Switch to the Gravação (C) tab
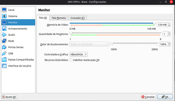This screenshot has height=101, width=175. pos(77,18)
